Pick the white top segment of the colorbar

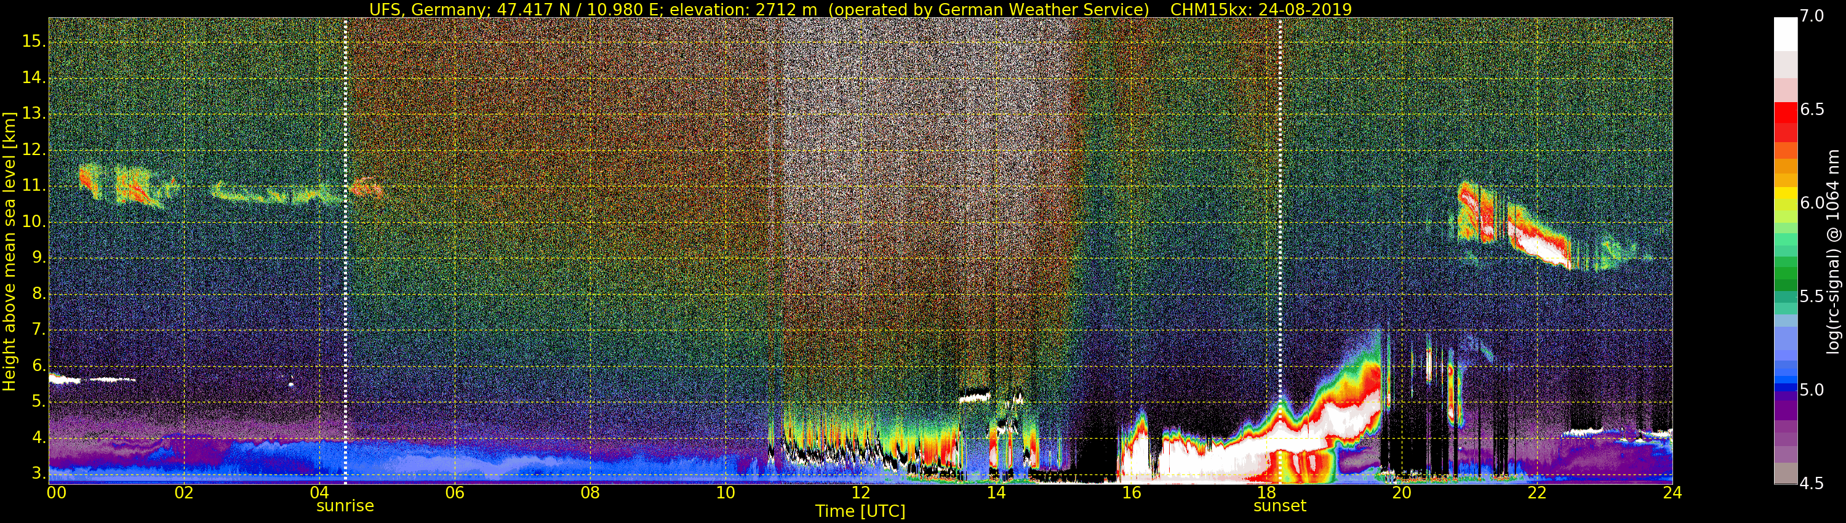1785,34
